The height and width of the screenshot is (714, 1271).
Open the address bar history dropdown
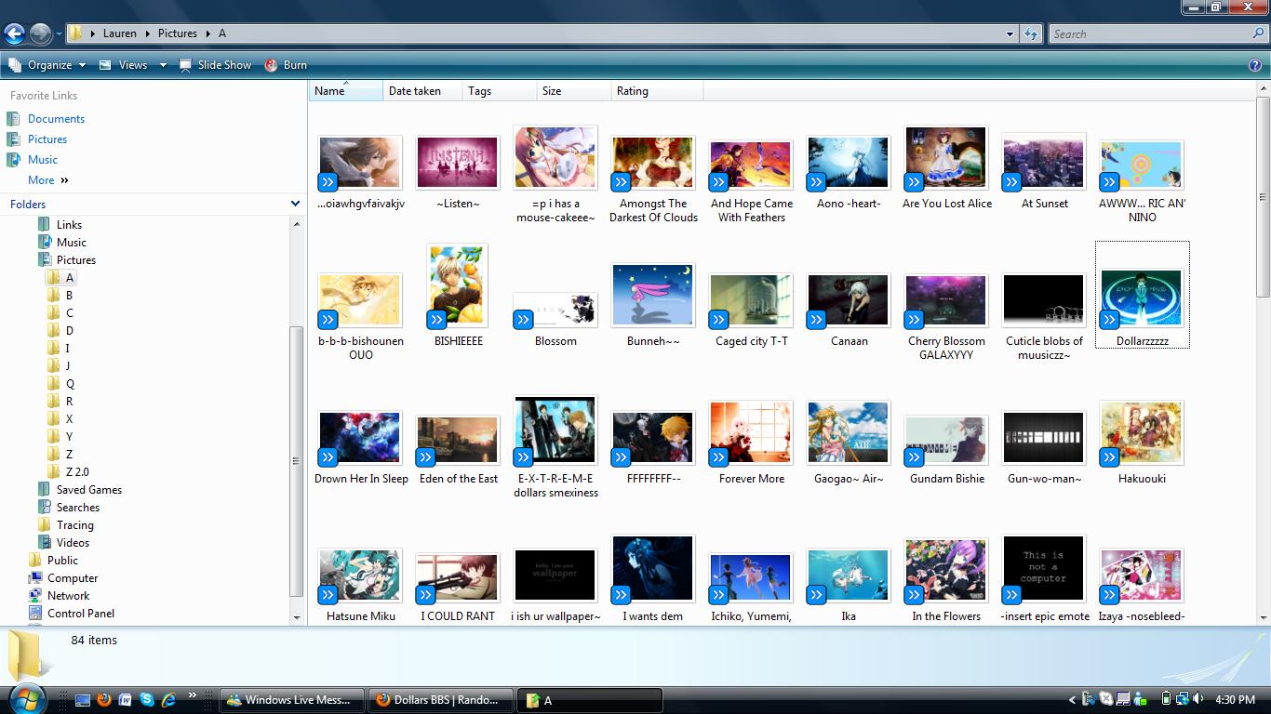[x=1010, y=33]
